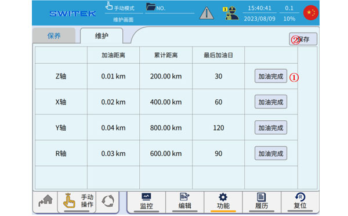Change language via the China flag icon
Image resolution: width=348 pixels, height=216 pixels.
(x=311, y=13)
